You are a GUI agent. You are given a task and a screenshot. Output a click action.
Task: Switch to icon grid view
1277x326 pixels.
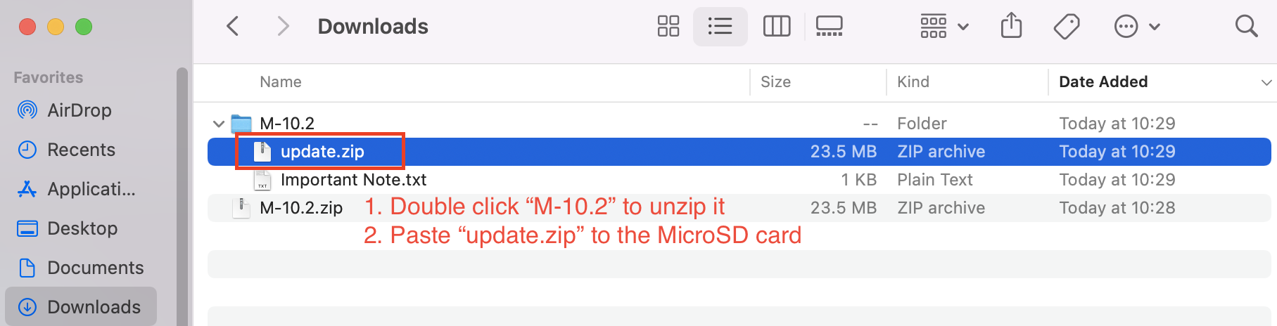[x=668, y=27]
